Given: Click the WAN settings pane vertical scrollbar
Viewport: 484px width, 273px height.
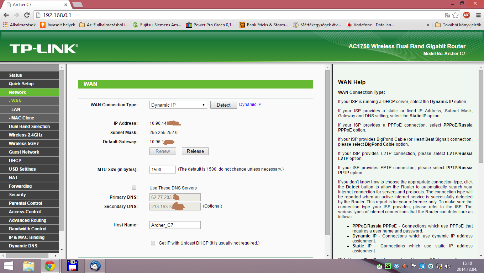Looking at the screenshot, I should (328, 152).
